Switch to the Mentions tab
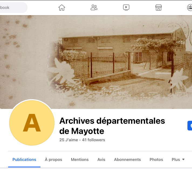192x169 pixels. pyautogui.click(x=80, y=160)
